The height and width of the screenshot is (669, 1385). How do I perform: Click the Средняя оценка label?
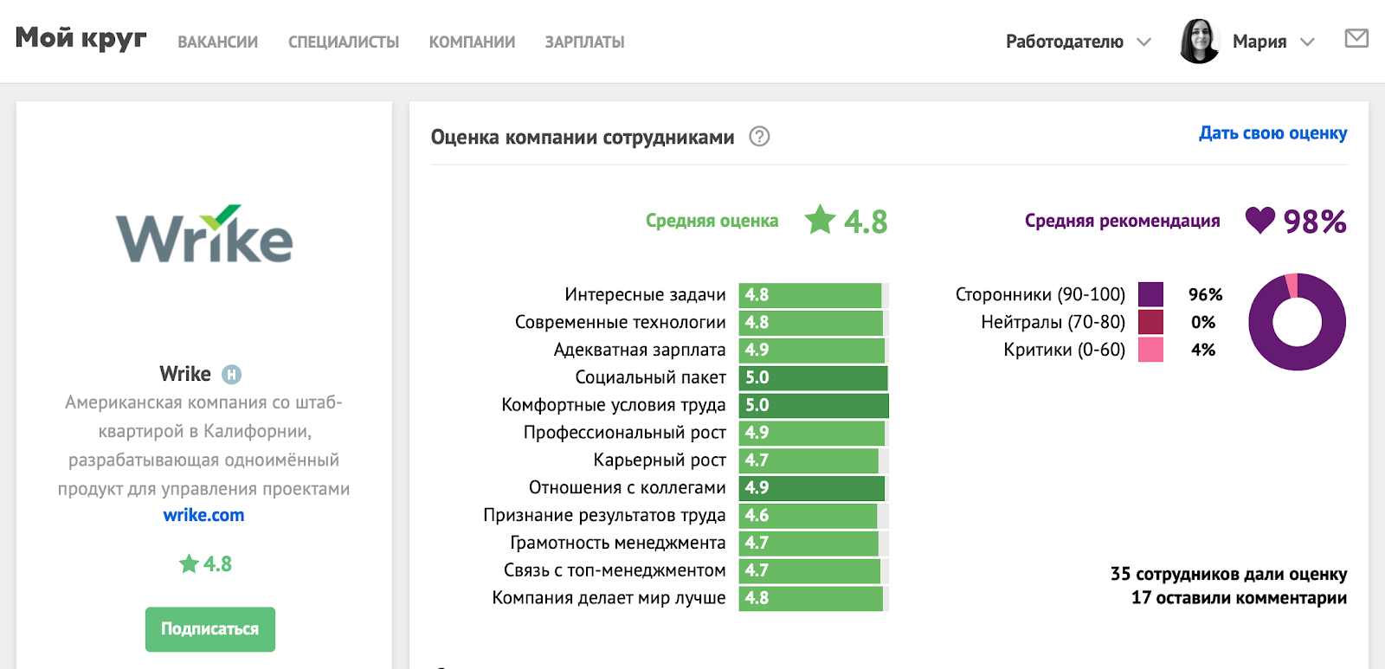712,221
